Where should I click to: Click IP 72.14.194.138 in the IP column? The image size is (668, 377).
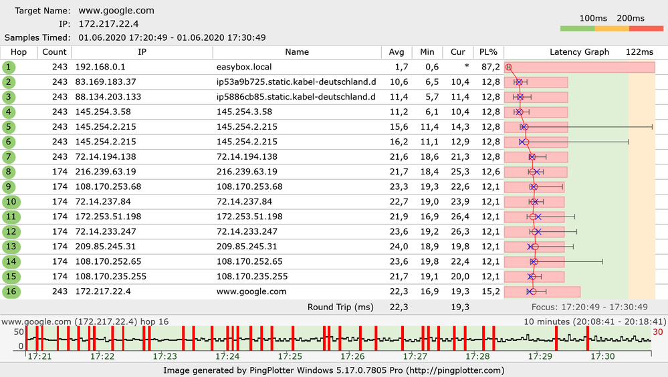tap(106, 157)
